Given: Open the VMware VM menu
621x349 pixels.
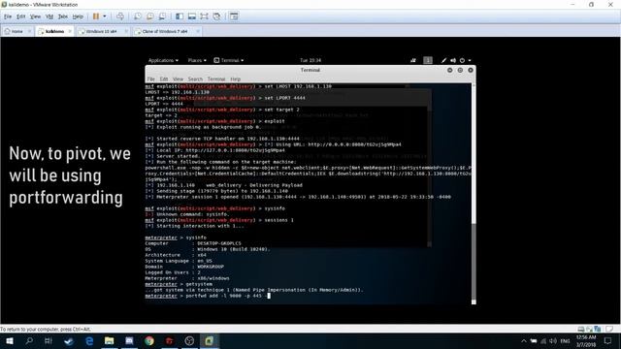Looking at the screenshot, I should [49, 16].
